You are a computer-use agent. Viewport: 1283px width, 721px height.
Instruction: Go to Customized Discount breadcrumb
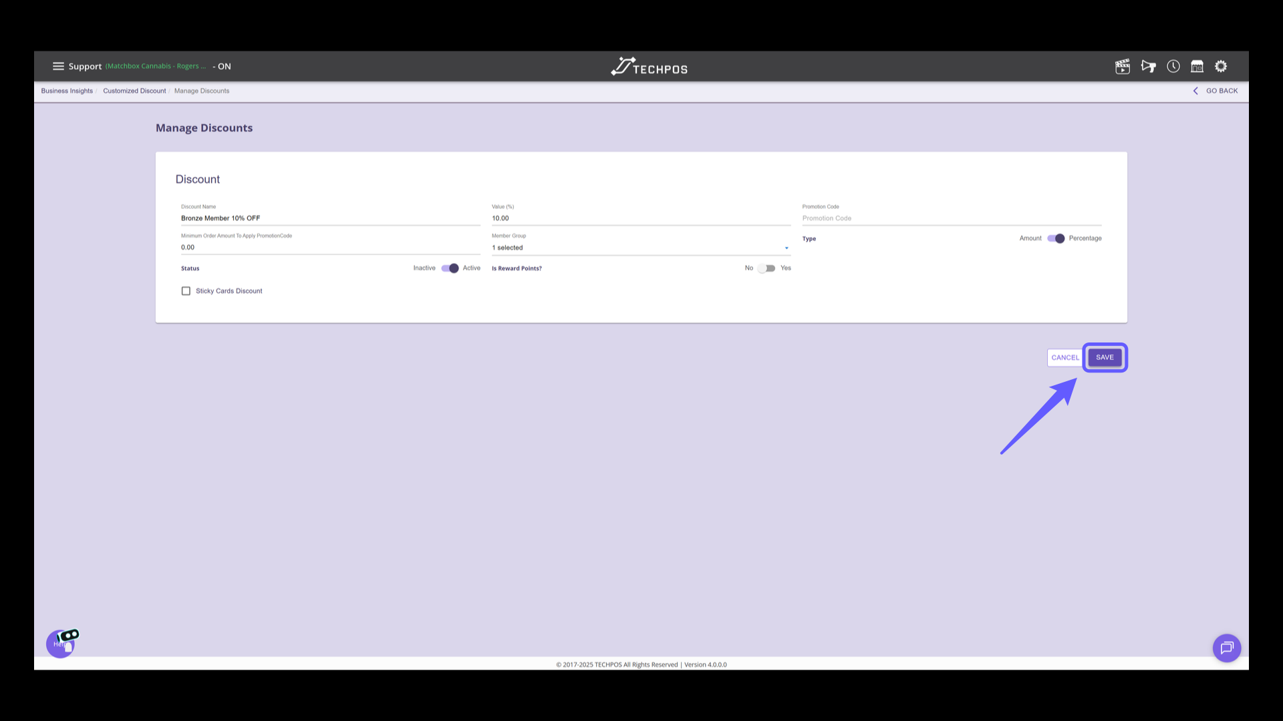pyautogui.click(x=134, y=91)
